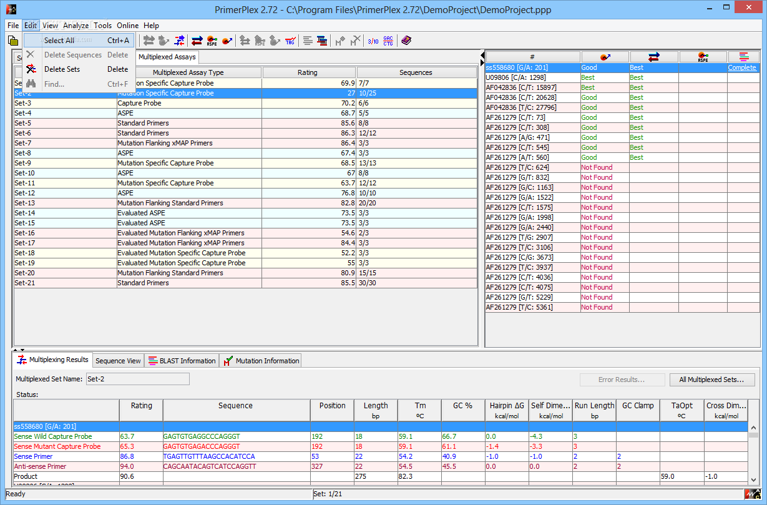Screen dimensions: 767x505
Task: Sort by the Sequences column header
Action: tap(416, 72)
